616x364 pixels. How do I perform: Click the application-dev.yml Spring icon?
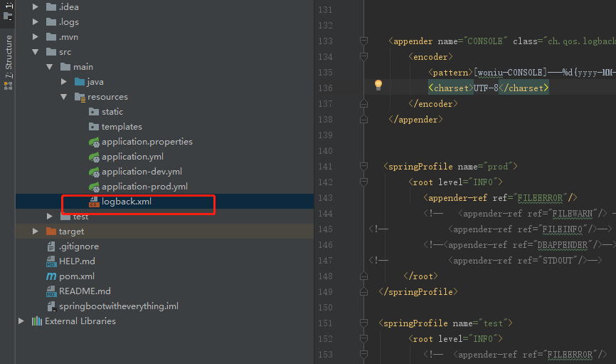(x=94, y=172)
